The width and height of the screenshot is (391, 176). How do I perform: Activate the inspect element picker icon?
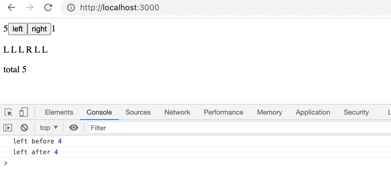[9, 112]
